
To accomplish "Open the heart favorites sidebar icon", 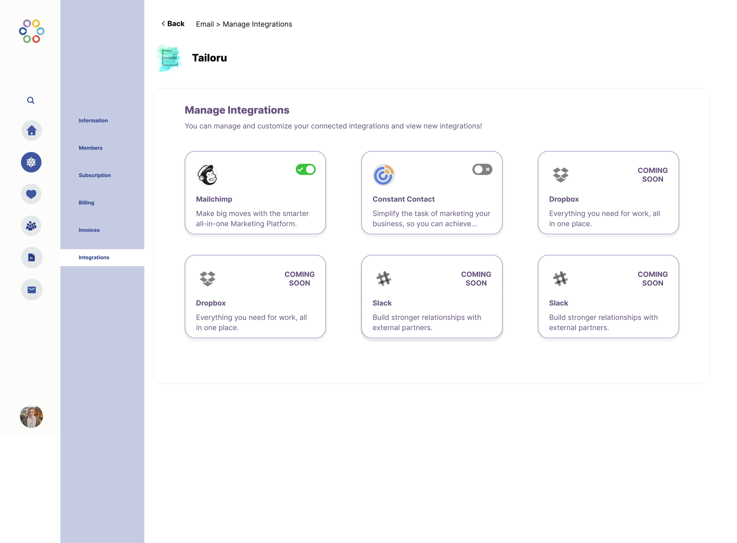I will (31, 194).
